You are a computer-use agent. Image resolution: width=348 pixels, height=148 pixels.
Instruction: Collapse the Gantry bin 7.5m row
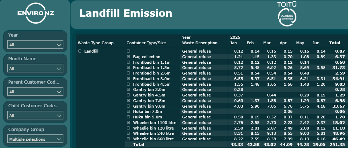tap(128, 101)
